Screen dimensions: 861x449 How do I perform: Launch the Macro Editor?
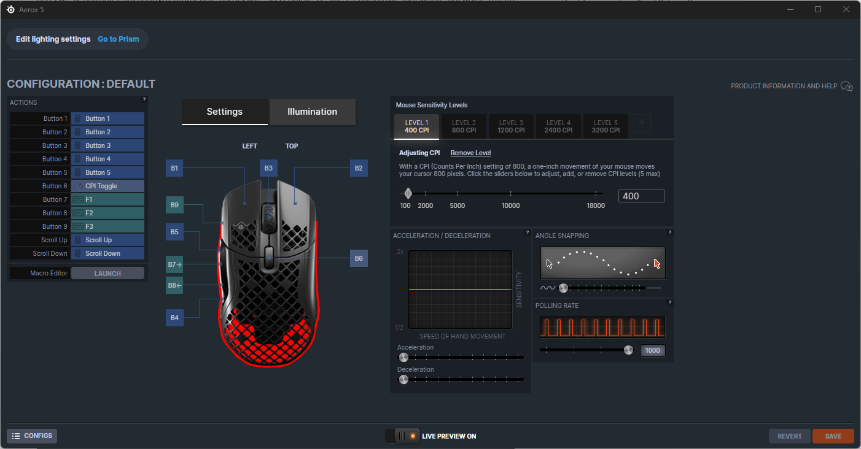click(x=107, y=274)
